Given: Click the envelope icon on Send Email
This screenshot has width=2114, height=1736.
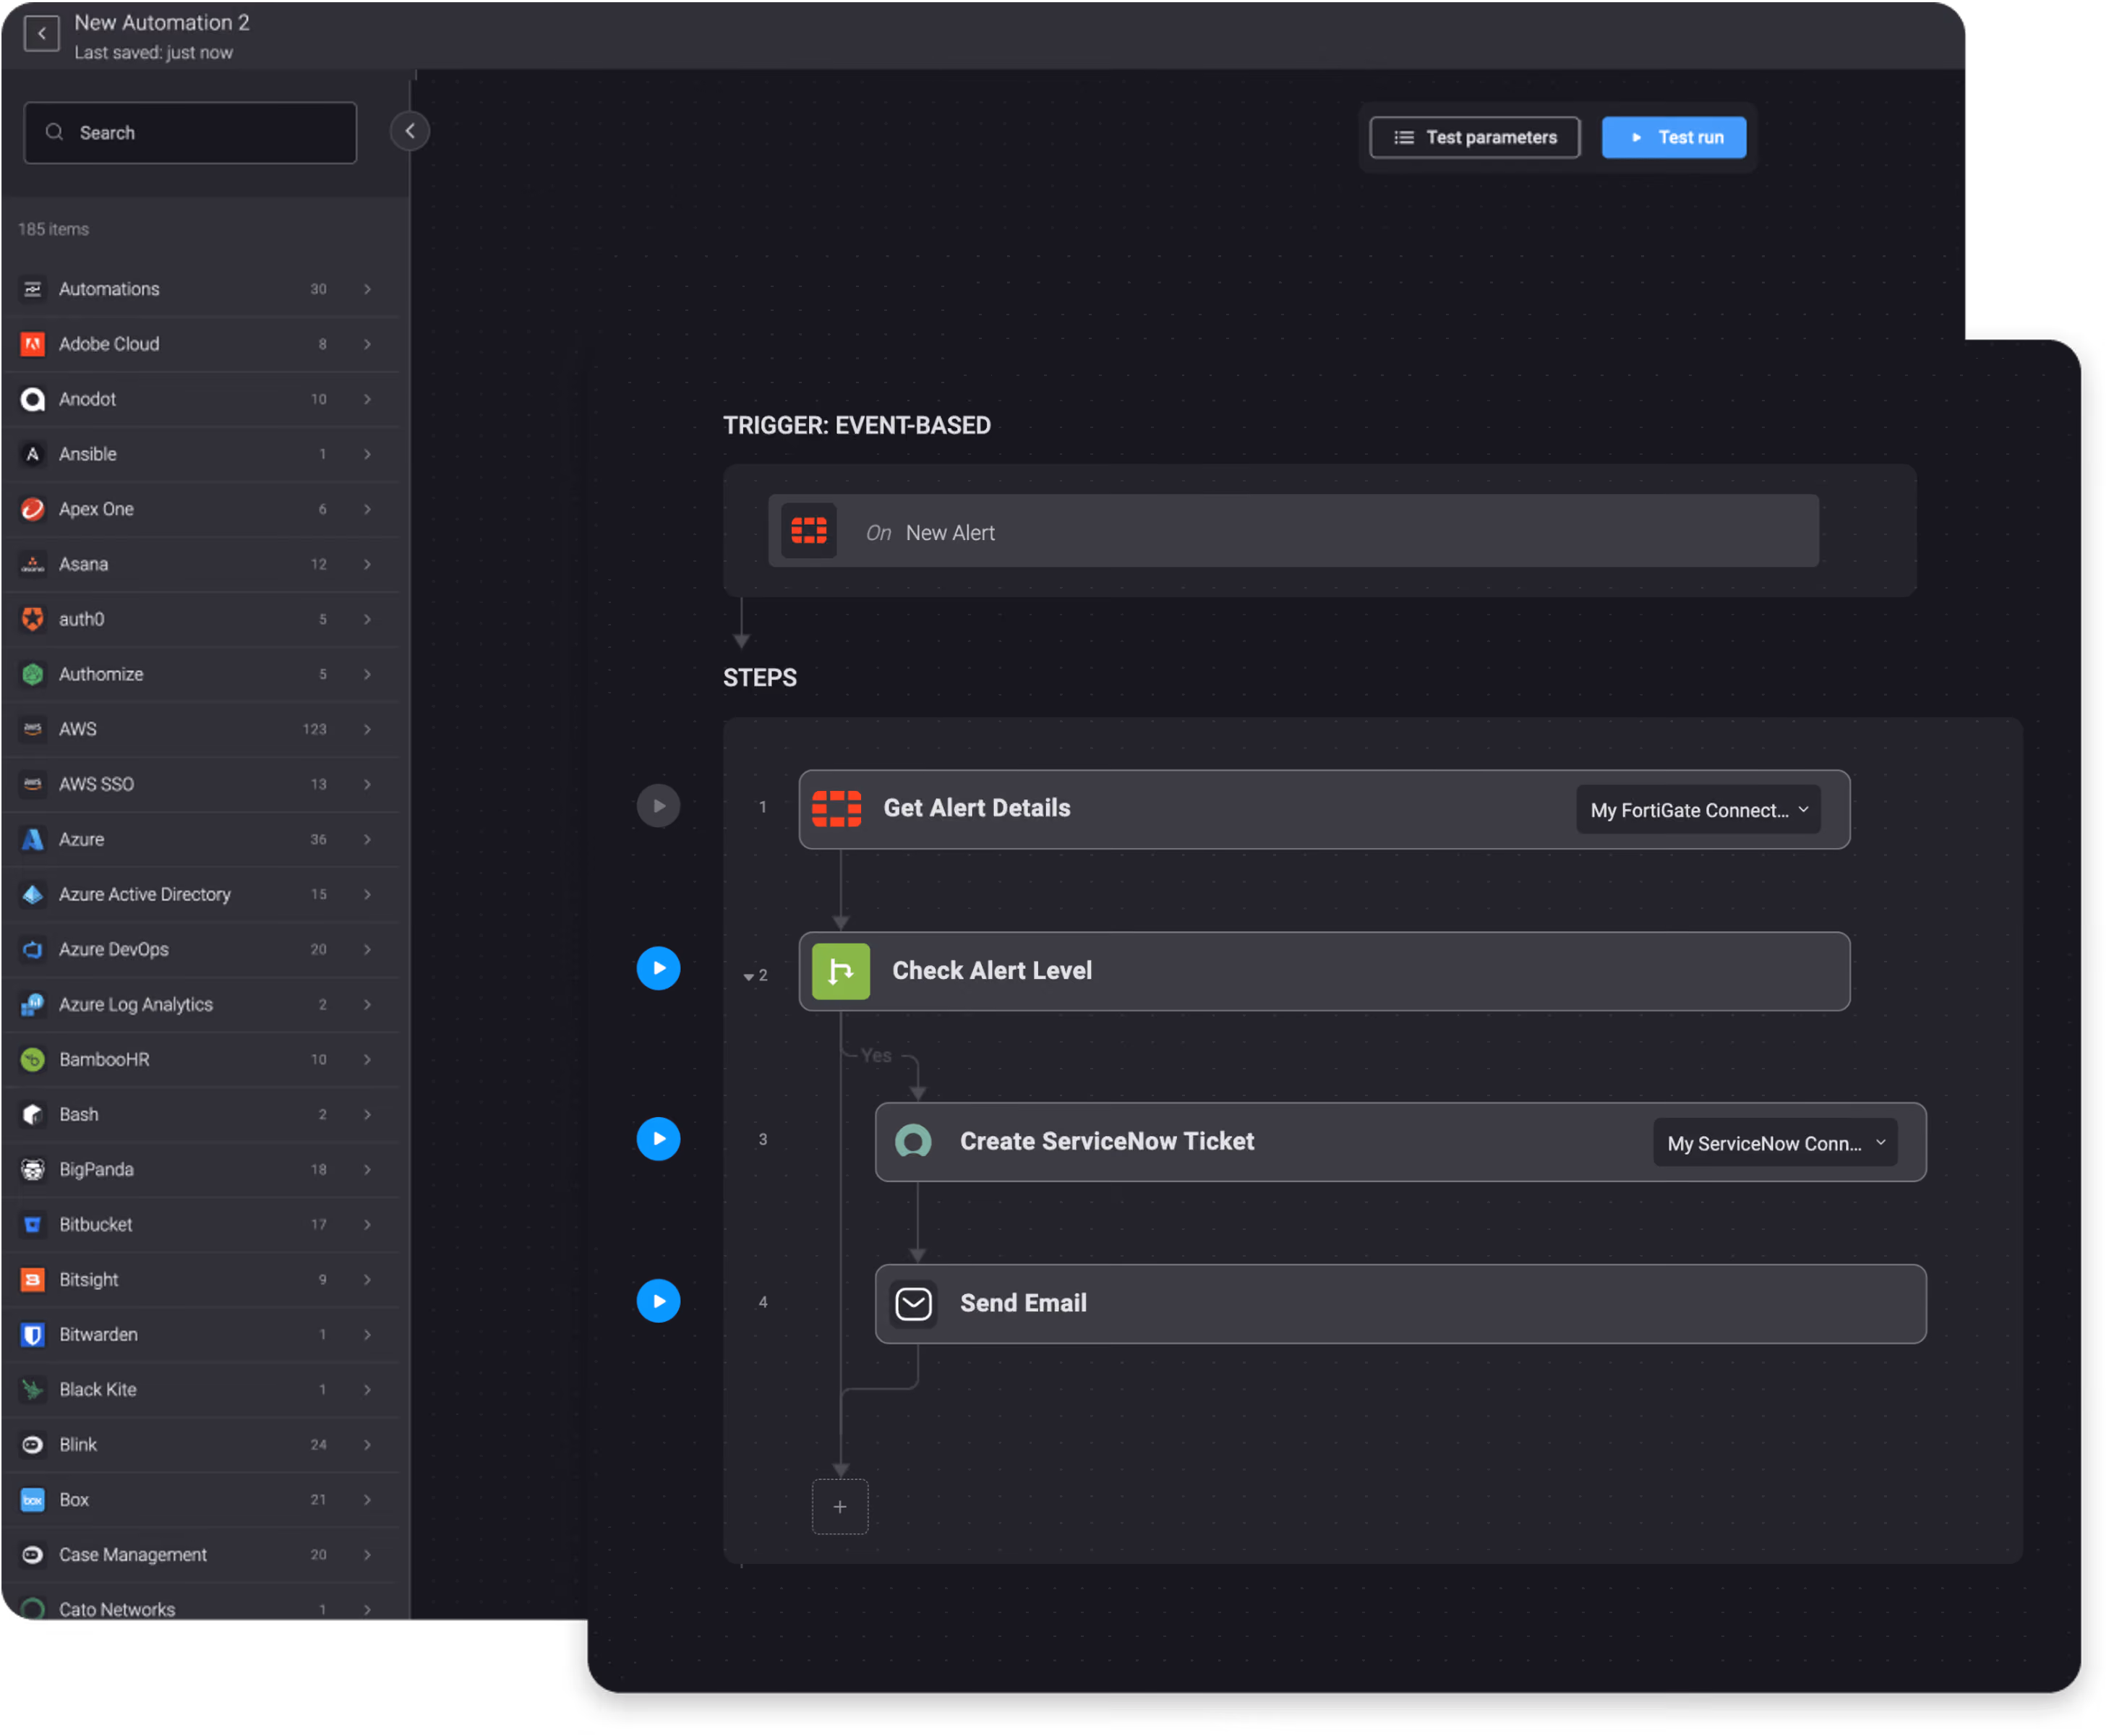Looking at the screenshot, I should click(914, 1304).
